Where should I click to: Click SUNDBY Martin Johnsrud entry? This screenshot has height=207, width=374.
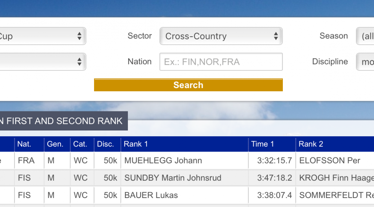(173, 178)
